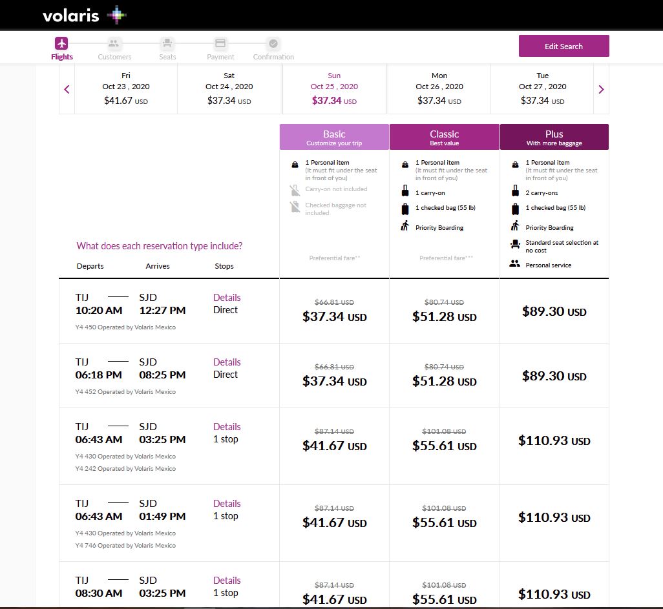The height and width of the screenshot is (609, 663).
Task: Click the Edit Search button
Action: pos(563,46)
